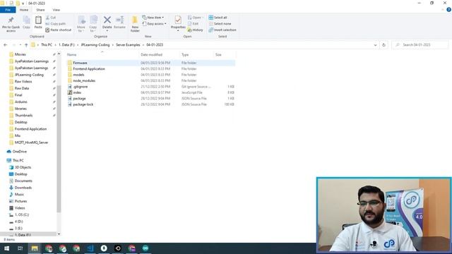Click Server Examples in the address breadcrumb
452x254 pixels.
pos(128,45)
